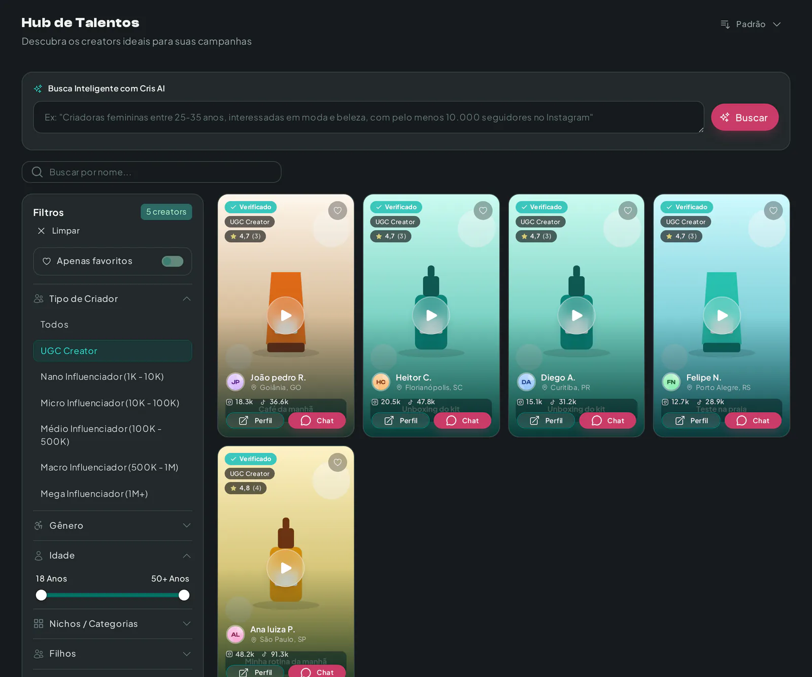Clear filters with Limpar
Viewport: 812px width, 677px height.
pos(59,231)
